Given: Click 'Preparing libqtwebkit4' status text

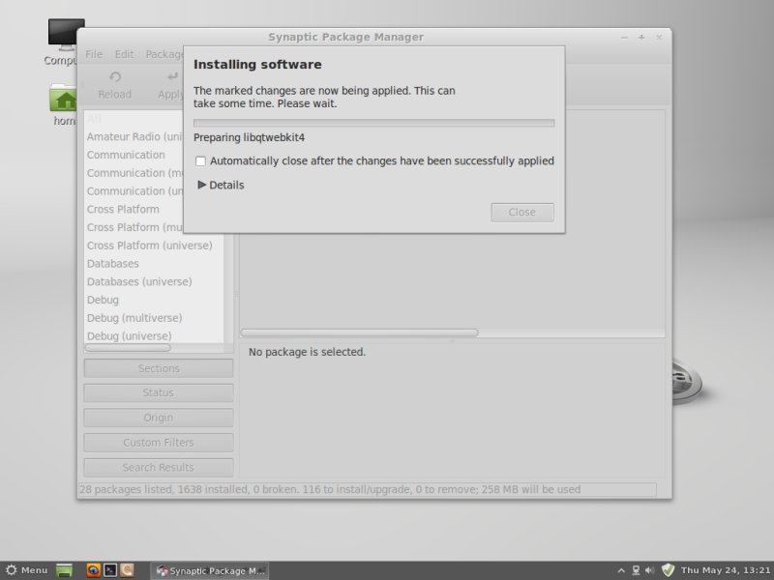Looking at the screenshot, I should 249,137.
